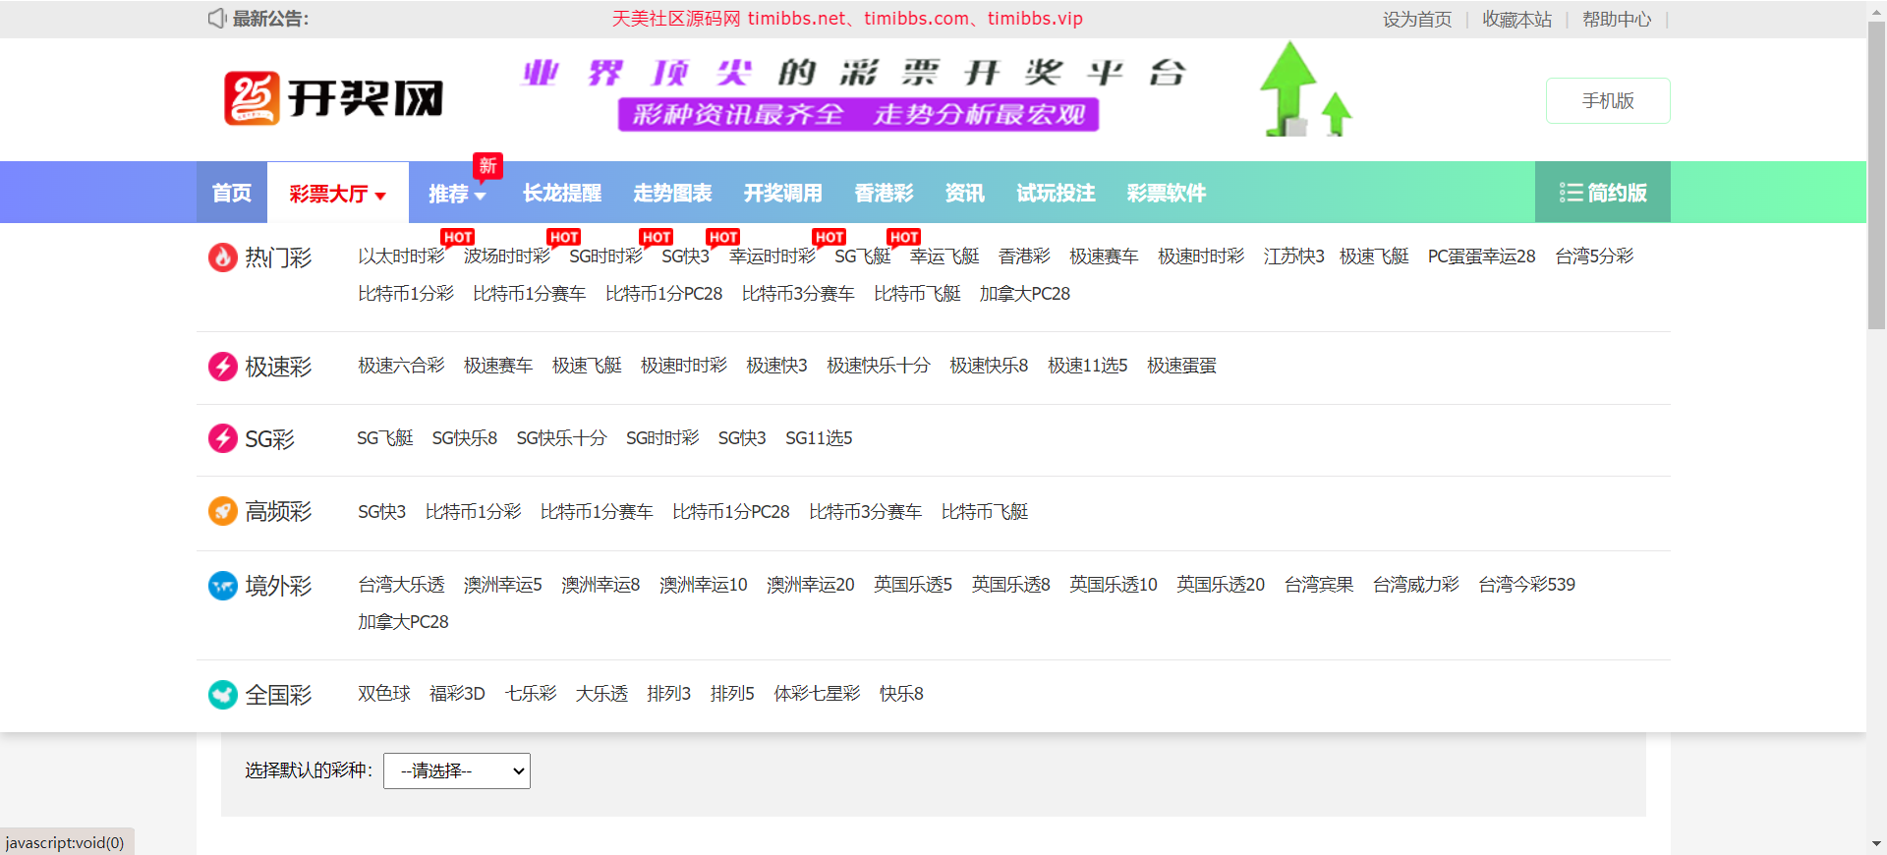Viewport: 1887px width, 855px height.
Task: Click the 开奖网 logo
Action: click(333, 98)
